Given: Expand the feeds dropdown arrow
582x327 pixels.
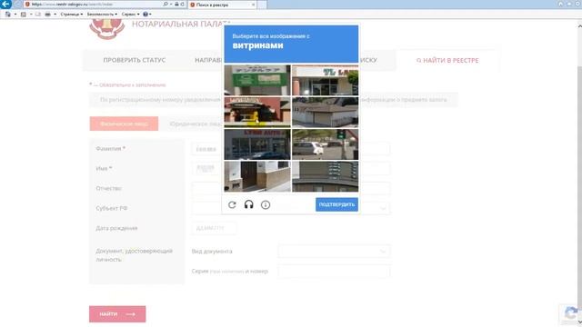Looking at the screenshot, I should pos(31,15).
